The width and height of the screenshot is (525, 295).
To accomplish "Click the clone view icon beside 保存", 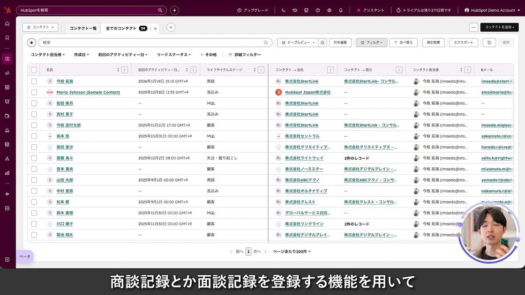I will click(x=489, y=42).
